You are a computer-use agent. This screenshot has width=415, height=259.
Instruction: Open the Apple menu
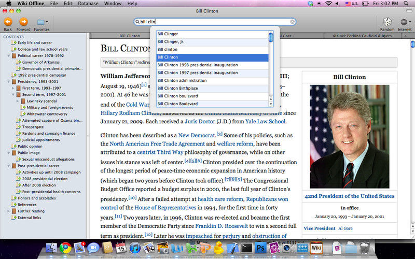point(9,4)
